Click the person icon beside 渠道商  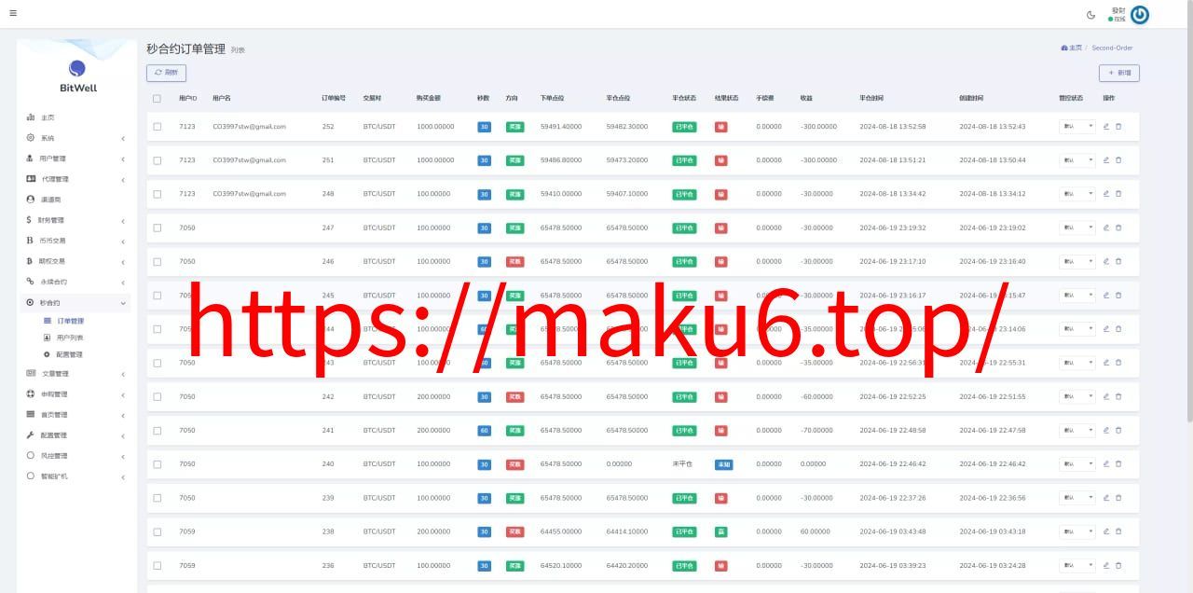tap(31, 200)
